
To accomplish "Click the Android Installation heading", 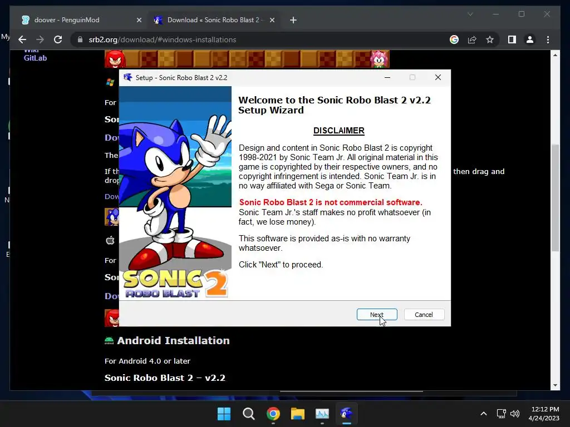I will tap(174, 341).
